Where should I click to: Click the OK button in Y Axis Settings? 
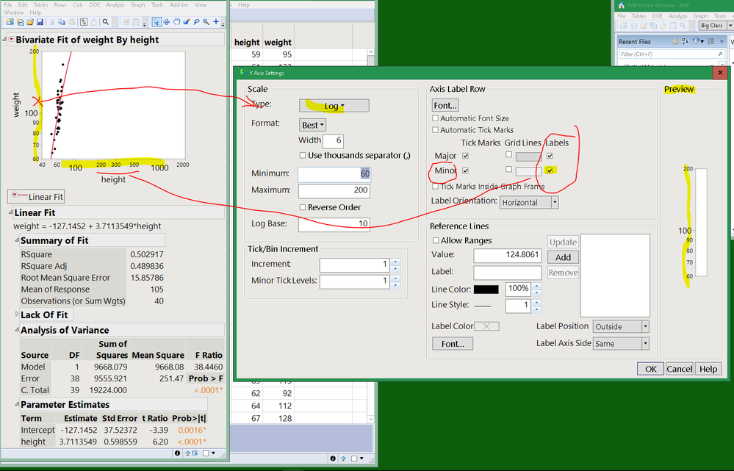(x=650, y=369)
